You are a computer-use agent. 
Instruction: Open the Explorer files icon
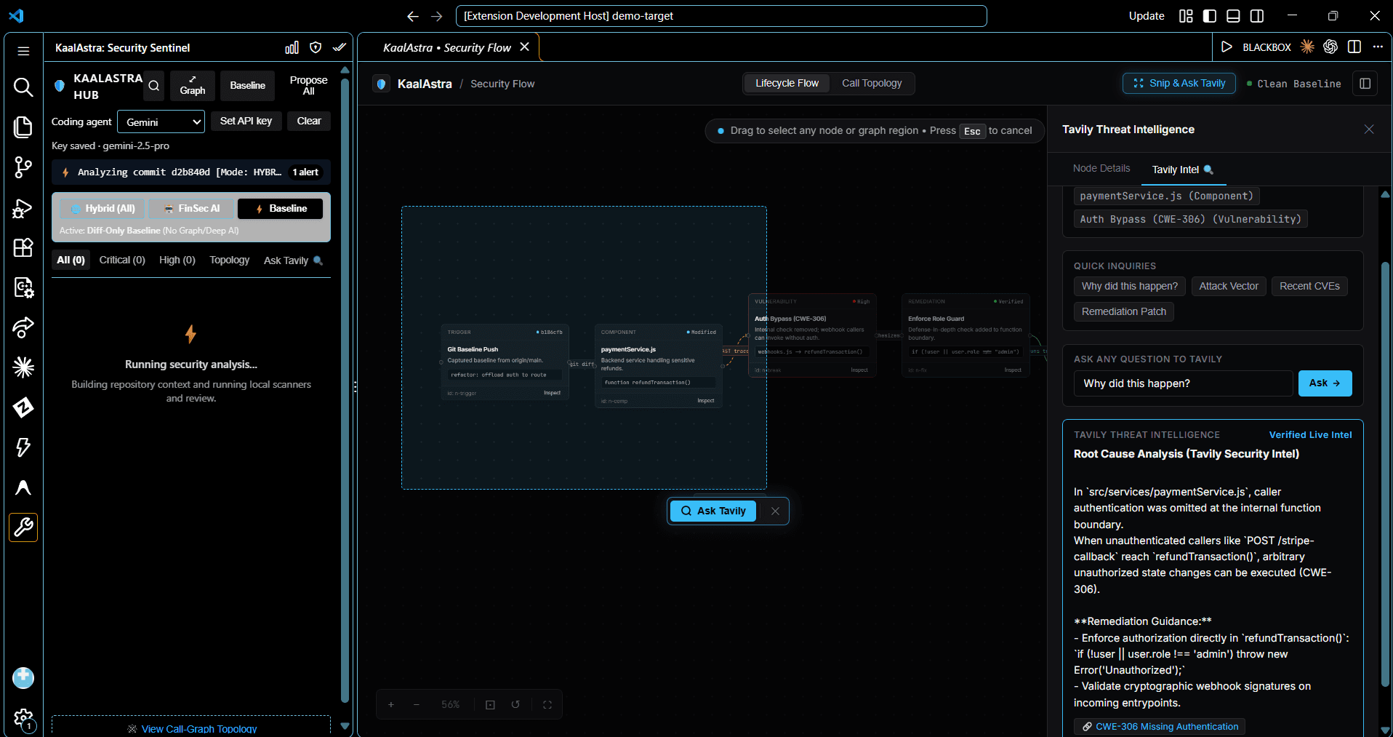pos(23,127)
